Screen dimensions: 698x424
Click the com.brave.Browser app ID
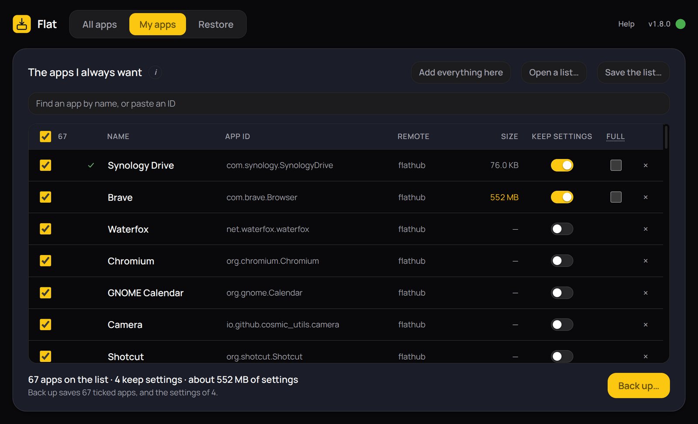click(x=262, y=197)
